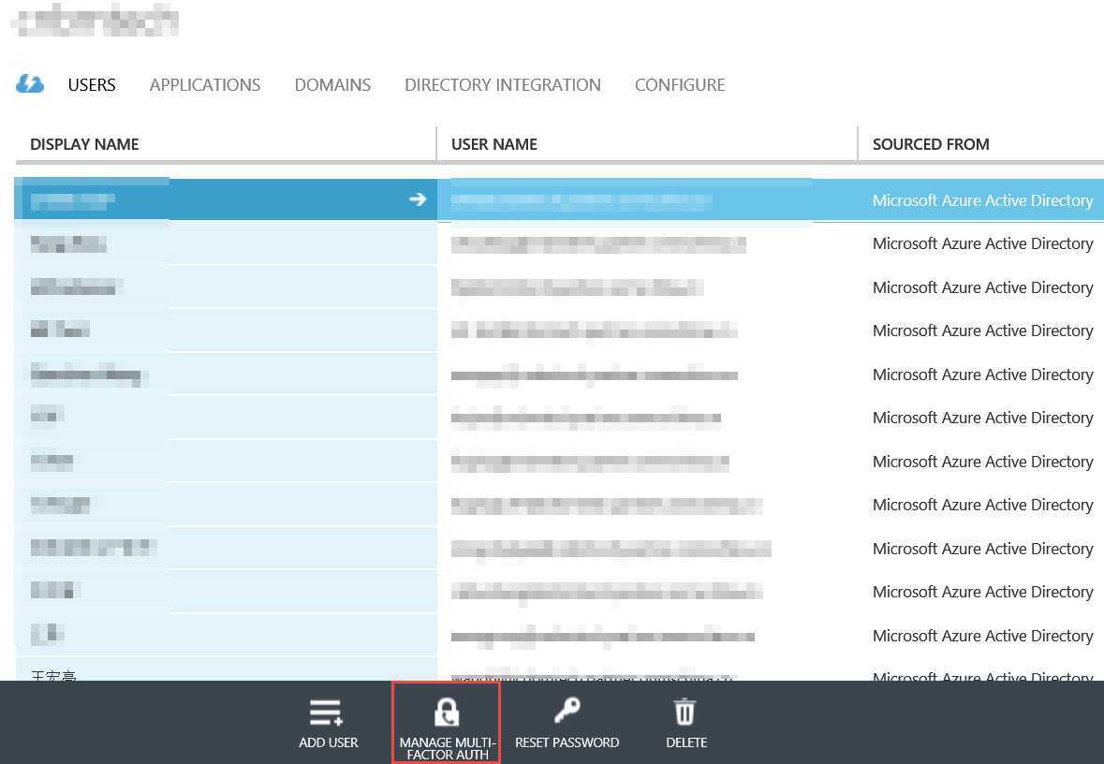Click the Delete trash can icon

click(685, 712)
